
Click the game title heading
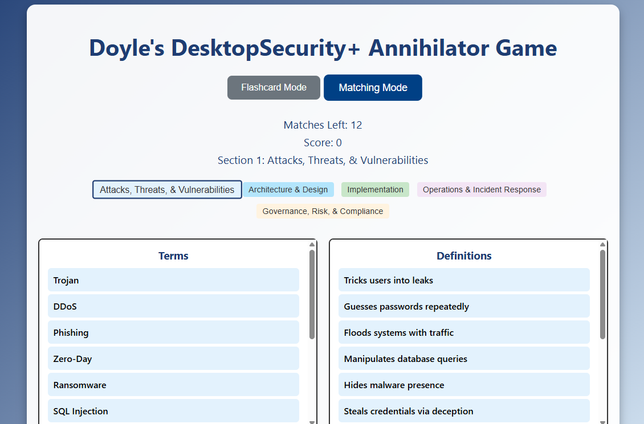[323, 48]
